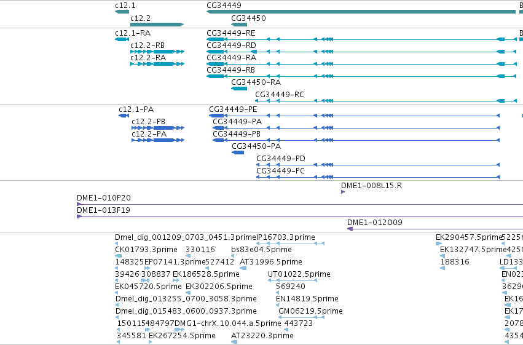Click EST Dmel_dig_013255_0700_3058.3prime
Screen dimensions: 523x345
click(117, 305)
